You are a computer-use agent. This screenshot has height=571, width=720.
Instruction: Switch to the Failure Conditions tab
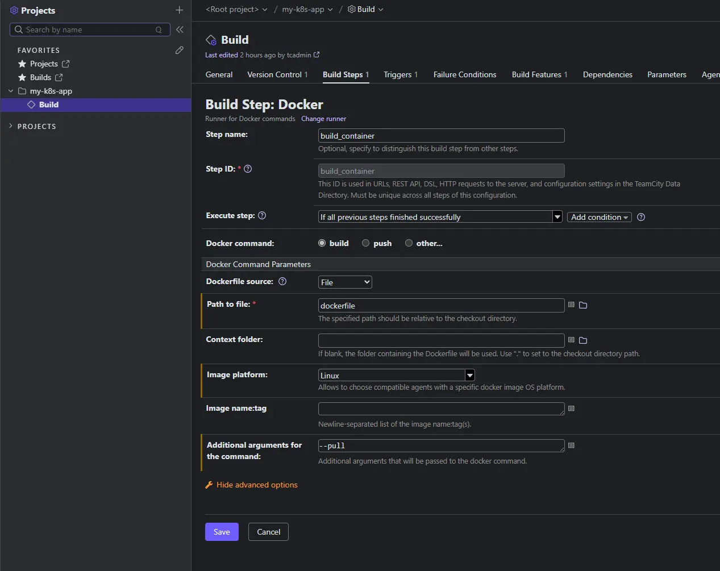pos(465,74)
